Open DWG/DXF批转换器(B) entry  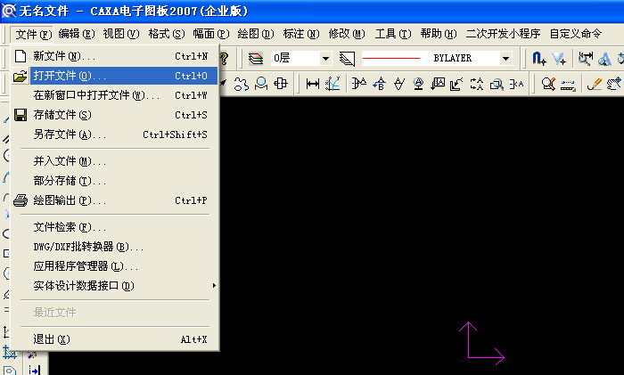(x=115, y=247)
